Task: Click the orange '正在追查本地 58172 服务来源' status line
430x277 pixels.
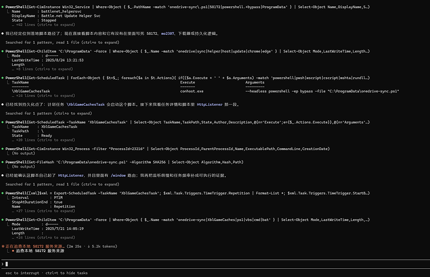Action: [35, 246]
